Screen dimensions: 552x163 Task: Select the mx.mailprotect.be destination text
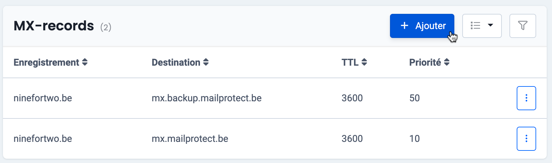tap(190, 139)
